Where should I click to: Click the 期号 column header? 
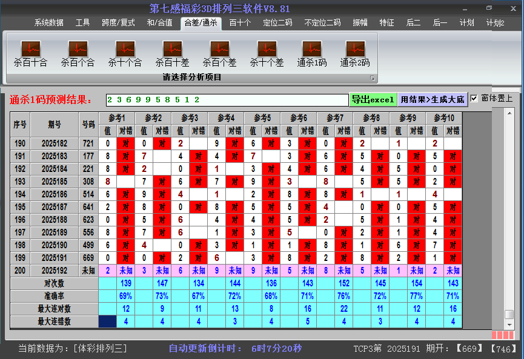pyautogui.click(x=55, y=125)
